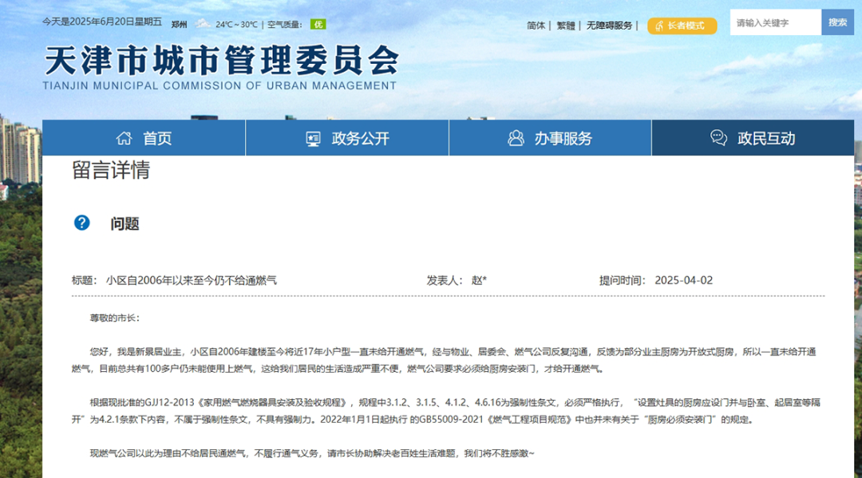Click the cloudy weather icon in top bar

click(203, 24)
